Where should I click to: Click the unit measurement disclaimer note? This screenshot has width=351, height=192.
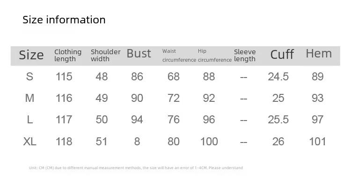[x=136, y=168]
